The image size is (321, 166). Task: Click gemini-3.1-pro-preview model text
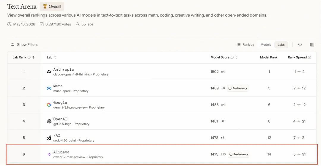[70, 107]
